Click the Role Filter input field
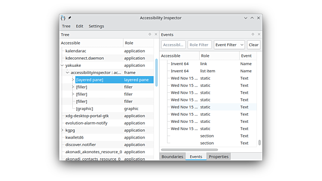Viewport: 322px width, 181px height. (x=200, y=45)
